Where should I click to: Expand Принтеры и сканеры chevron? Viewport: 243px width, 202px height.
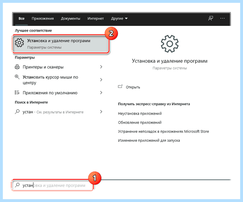click(x=101, y=67)
